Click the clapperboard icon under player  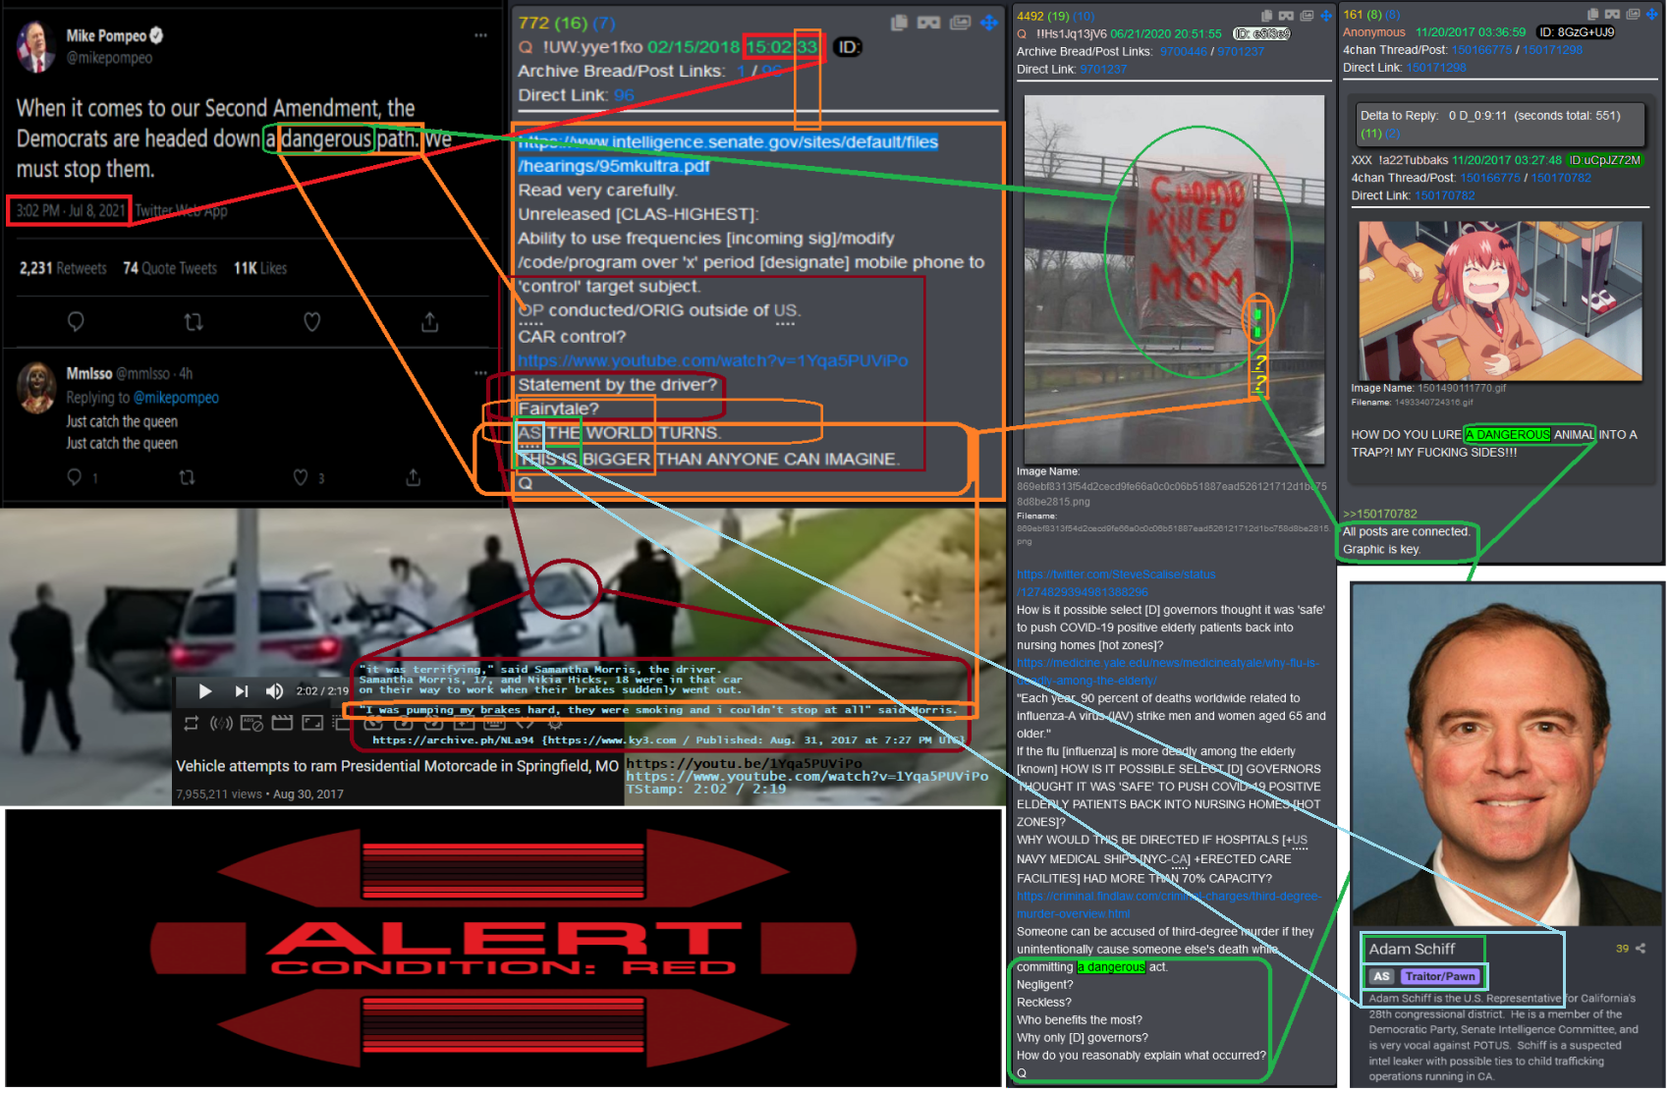click(x=283, y=724)
